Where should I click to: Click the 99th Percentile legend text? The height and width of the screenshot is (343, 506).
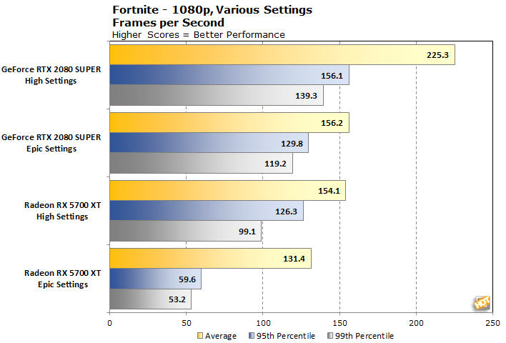[x=364, y=336]
